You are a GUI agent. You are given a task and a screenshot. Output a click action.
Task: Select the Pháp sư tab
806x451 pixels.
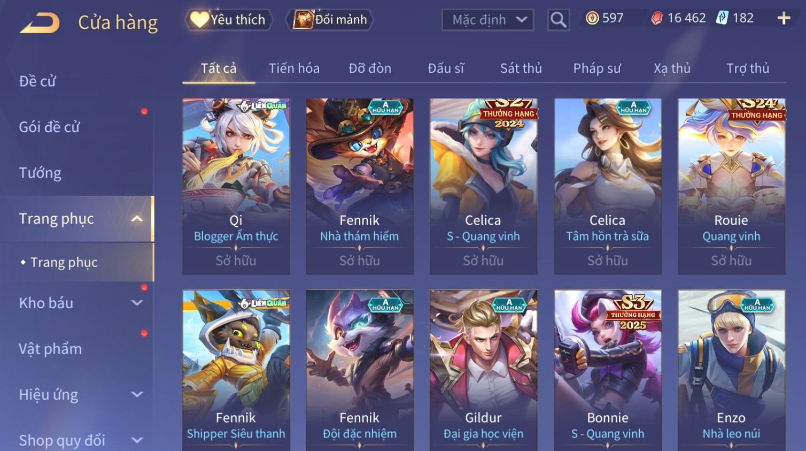596,68
